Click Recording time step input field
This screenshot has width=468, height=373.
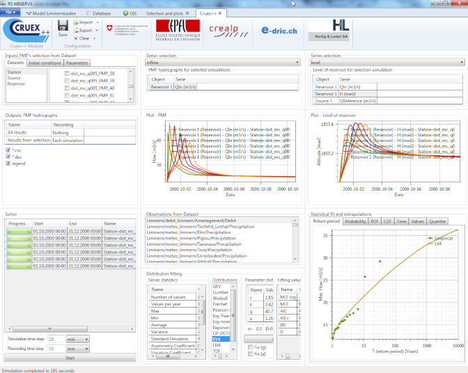(56, 349)
